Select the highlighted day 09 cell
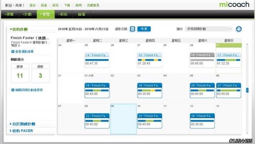The height and width of the screenshot is (144, 255). click(x=124, y=119)
